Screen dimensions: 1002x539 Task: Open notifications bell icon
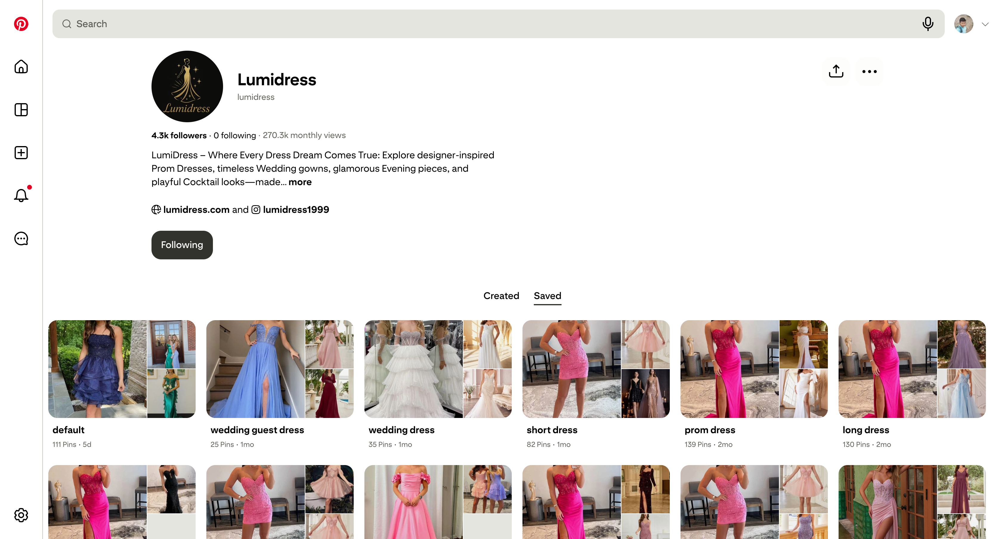[21, 195]
